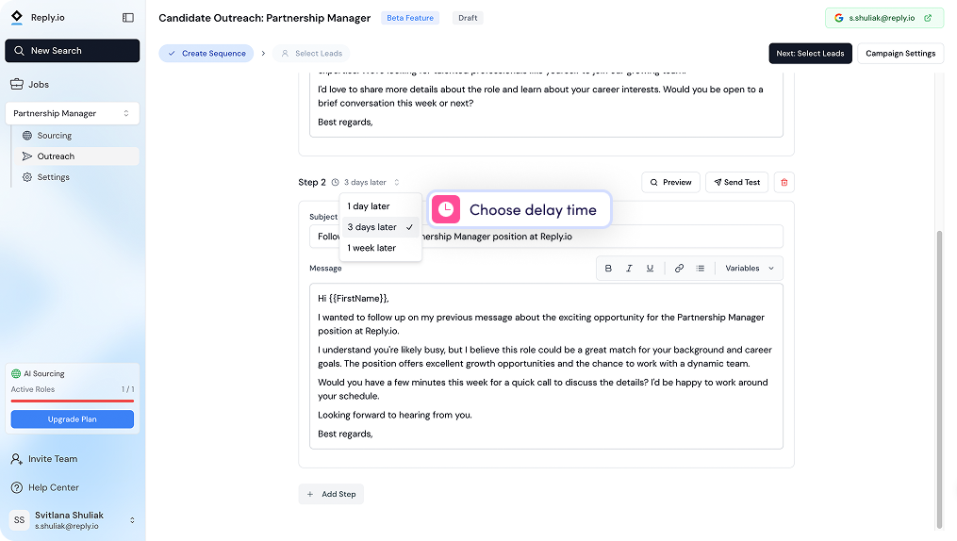Click the AI Sourcing globe icon
The width and height of the screenshot is (957, 541).
[x=16, y=373]
